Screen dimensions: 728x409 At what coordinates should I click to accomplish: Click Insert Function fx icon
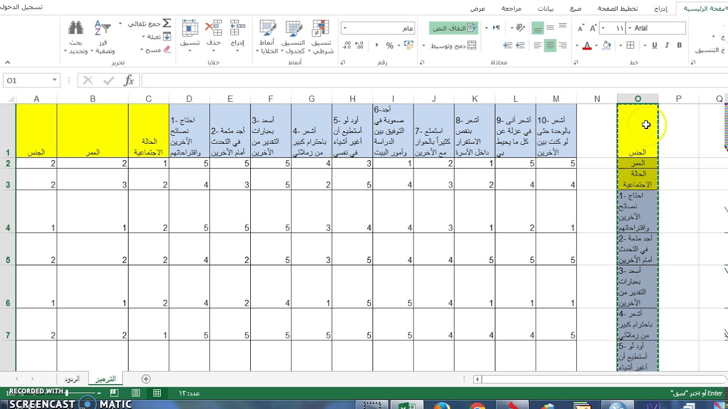[129, 81]
